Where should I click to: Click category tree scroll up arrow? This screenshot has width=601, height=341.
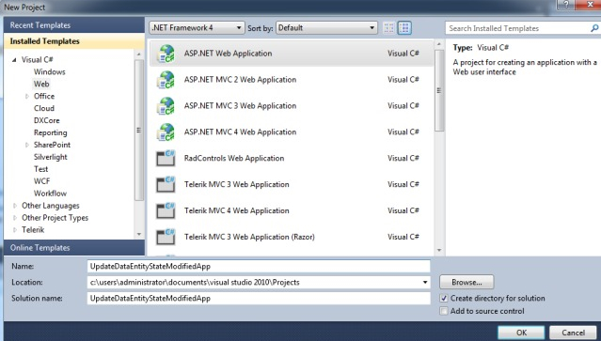139,54
